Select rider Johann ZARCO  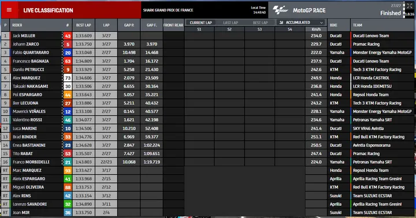(26, 44)
